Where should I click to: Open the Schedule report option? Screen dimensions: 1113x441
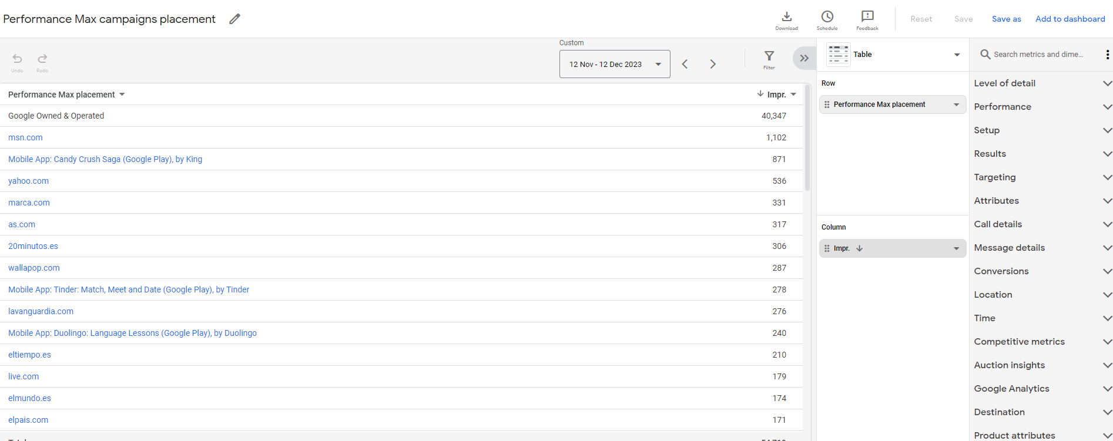click(827, 20)
